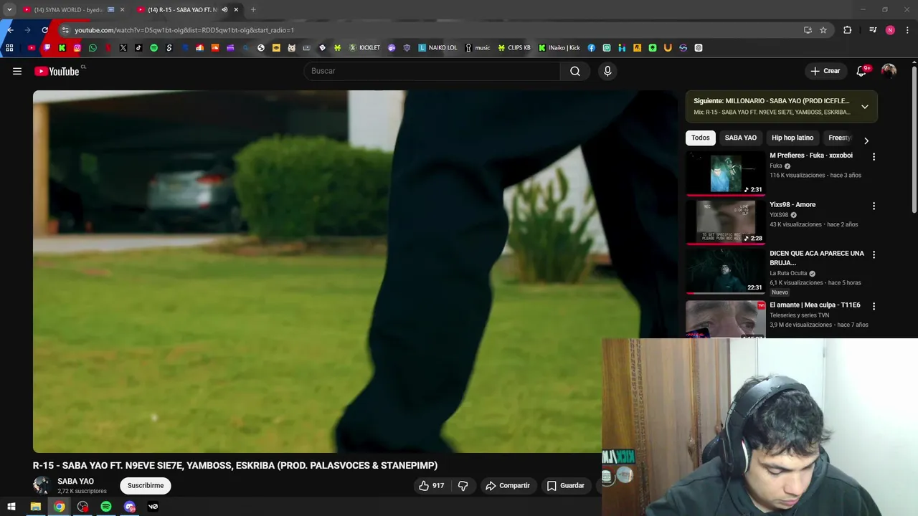Install app icon in address bar
This screenshot has height=516, width=918.
click(x=808, y=30)
